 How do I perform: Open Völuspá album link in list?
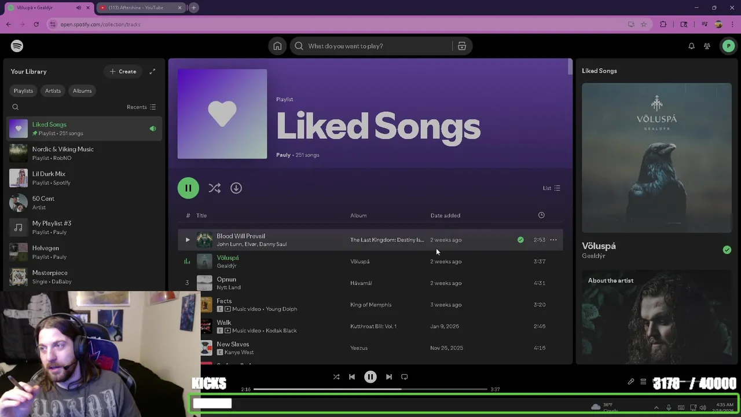point(360,262)
